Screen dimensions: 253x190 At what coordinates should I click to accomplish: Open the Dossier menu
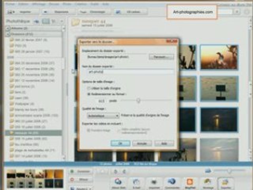pos(54,4)
